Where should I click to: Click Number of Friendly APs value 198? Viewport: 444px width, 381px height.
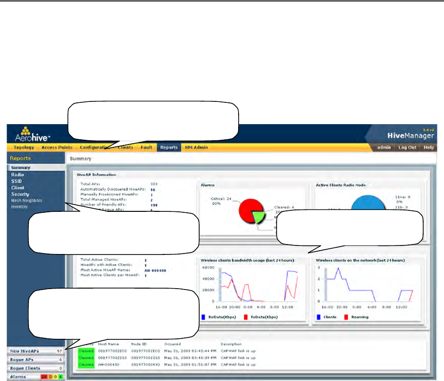(x=154, y=205)
